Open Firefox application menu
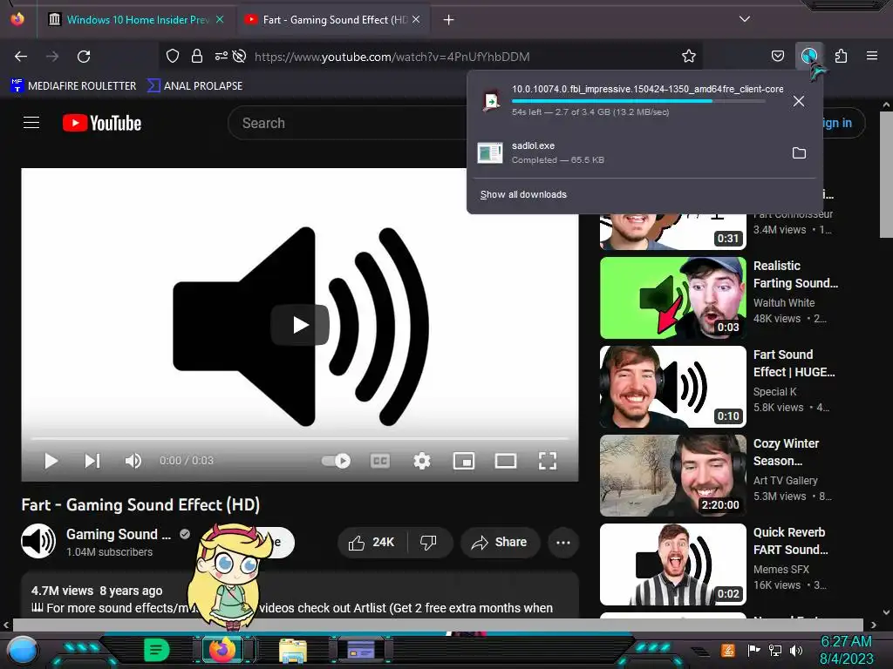Viewport: 893px width, 669px height. tap(871, 56)
